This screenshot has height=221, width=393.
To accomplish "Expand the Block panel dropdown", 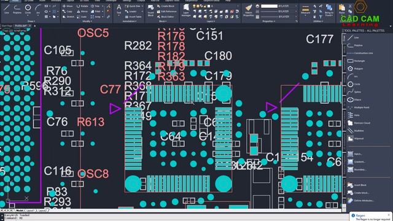I will pos(163,21).
